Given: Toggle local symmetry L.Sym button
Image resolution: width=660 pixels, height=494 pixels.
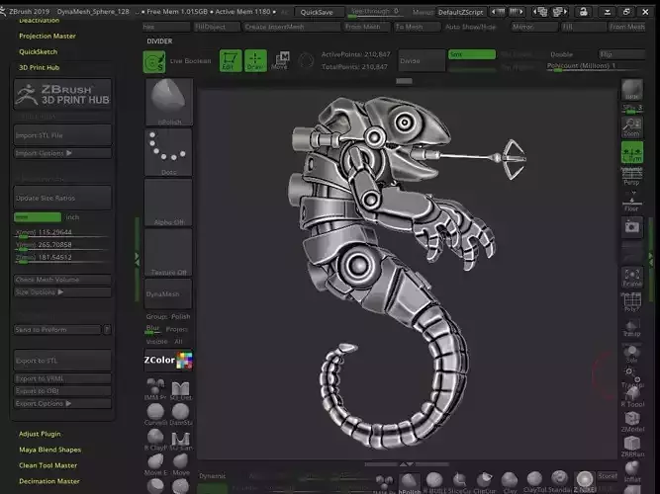Looking at the screenshot, I should (631, 152).
